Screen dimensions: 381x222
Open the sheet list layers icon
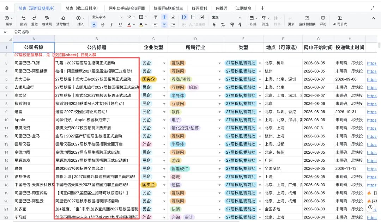tap(7, 8)
